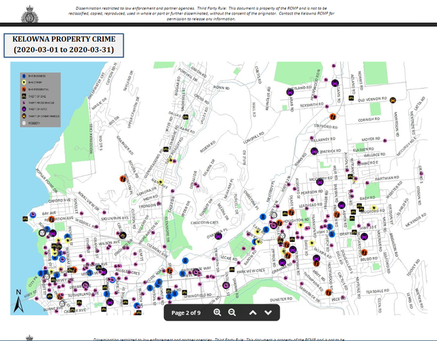Click the theft of auto marker at Arab Rd
This screenshot has height=341, width=437.
pyautogui.click(x=290, y=92)
